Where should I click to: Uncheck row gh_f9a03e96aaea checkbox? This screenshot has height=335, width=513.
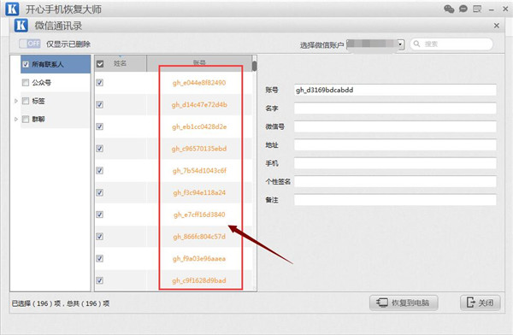[100, 259]
